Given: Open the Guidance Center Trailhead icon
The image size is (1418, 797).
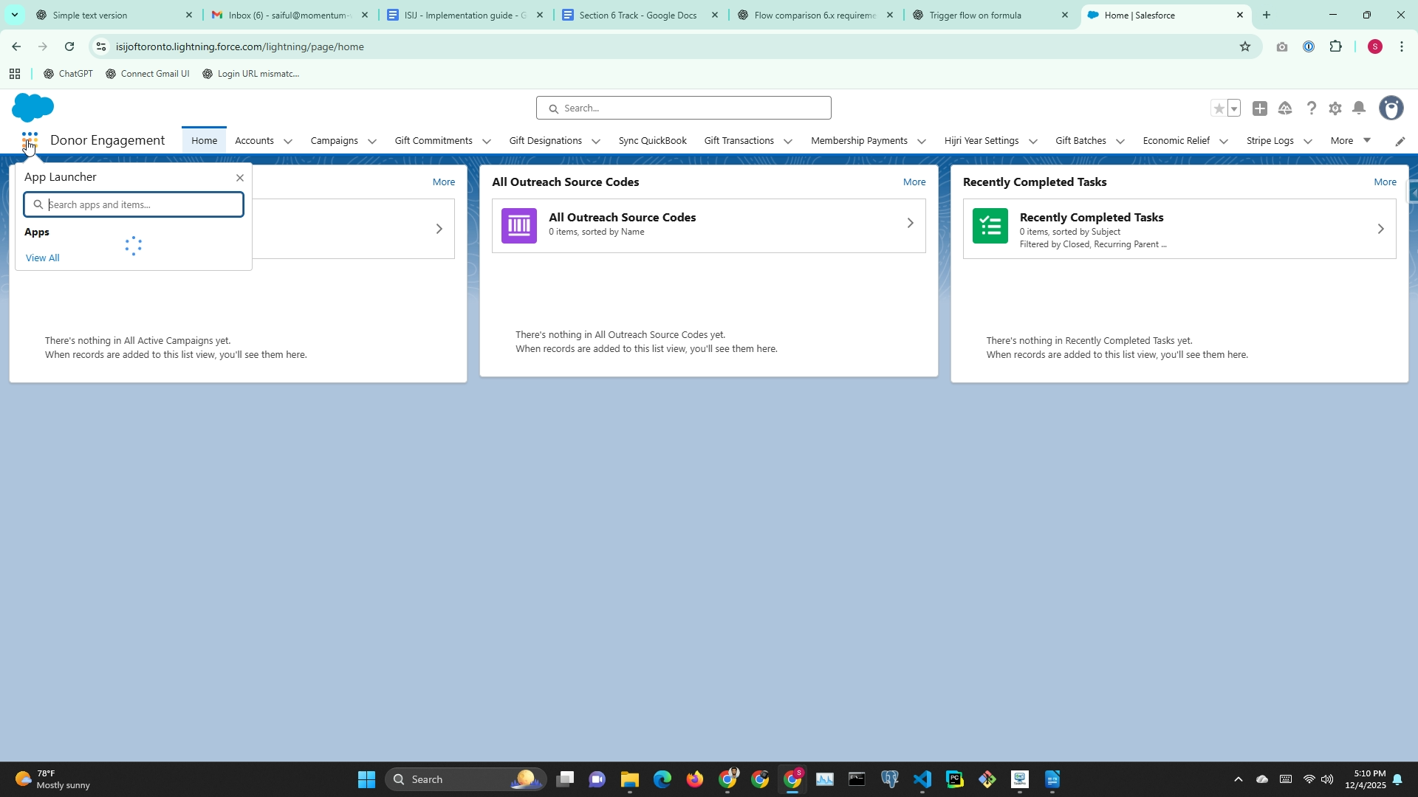Looking at the screenshot, I should click(1285, 108).
